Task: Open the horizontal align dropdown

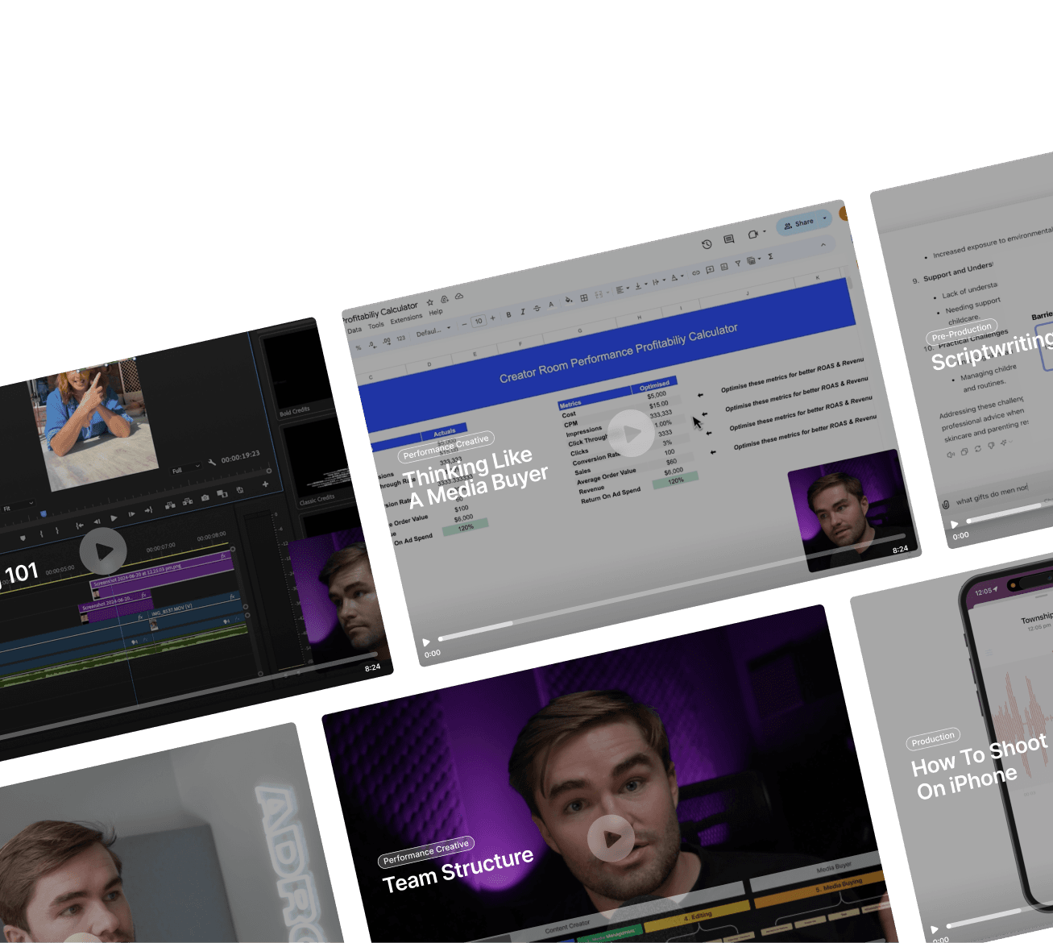Action: [x=623, y=289]
